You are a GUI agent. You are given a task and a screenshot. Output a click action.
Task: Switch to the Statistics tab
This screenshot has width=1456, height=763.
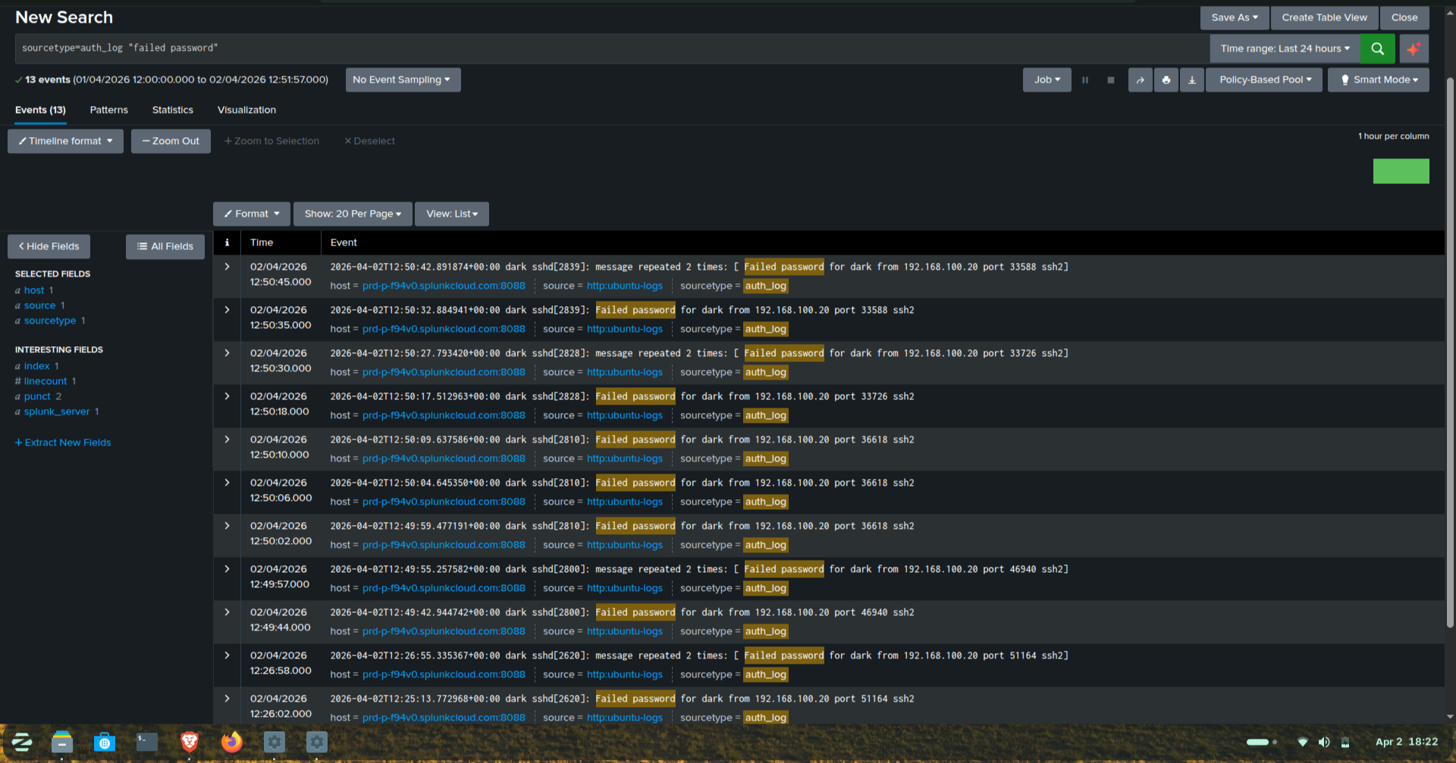[173, 110]
